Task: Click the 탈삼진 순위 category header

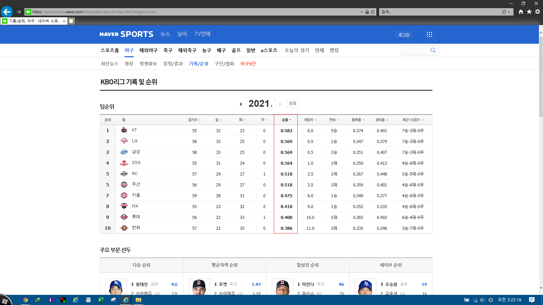Action: click(x=308, y=265)
